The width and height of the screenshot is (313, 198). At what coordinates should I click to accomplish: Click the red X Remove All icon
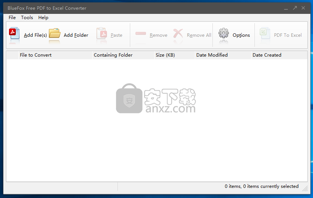coord(178,33)
